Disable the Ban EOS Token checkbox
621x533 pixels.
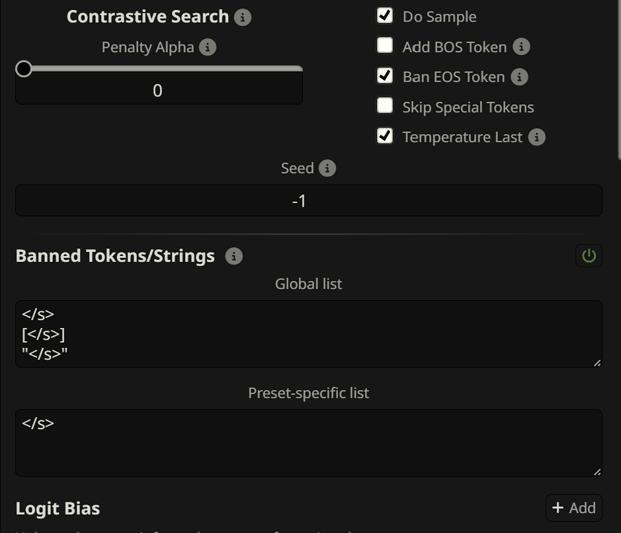click(x=385, y=76)
